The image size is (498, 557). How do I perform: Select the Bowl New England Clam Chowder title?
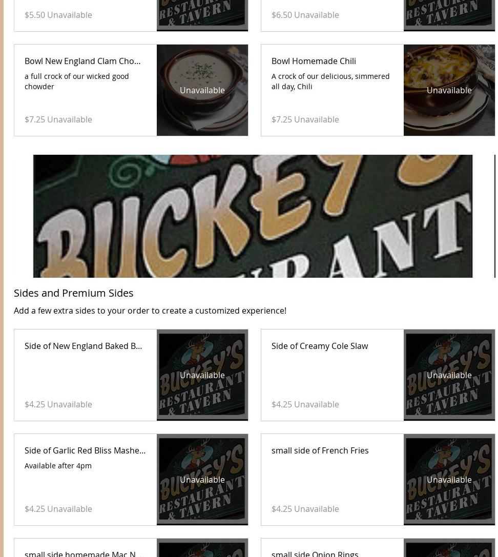coord(82,61)
